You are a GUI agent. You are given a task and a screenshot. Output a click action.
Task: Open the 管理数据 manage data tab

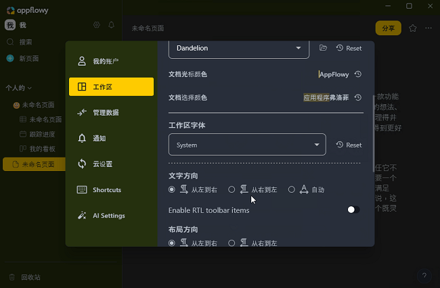point(111,113)
